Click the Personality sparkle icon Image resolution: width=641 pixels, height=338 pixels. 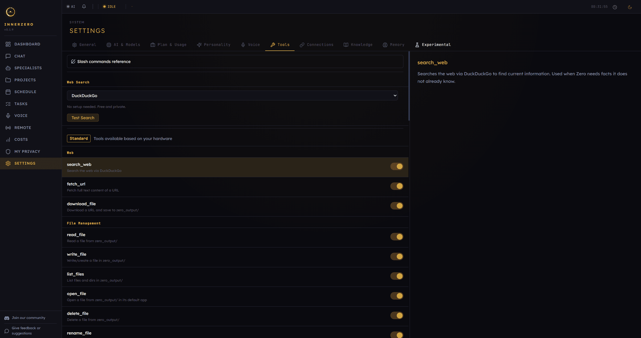199,45
